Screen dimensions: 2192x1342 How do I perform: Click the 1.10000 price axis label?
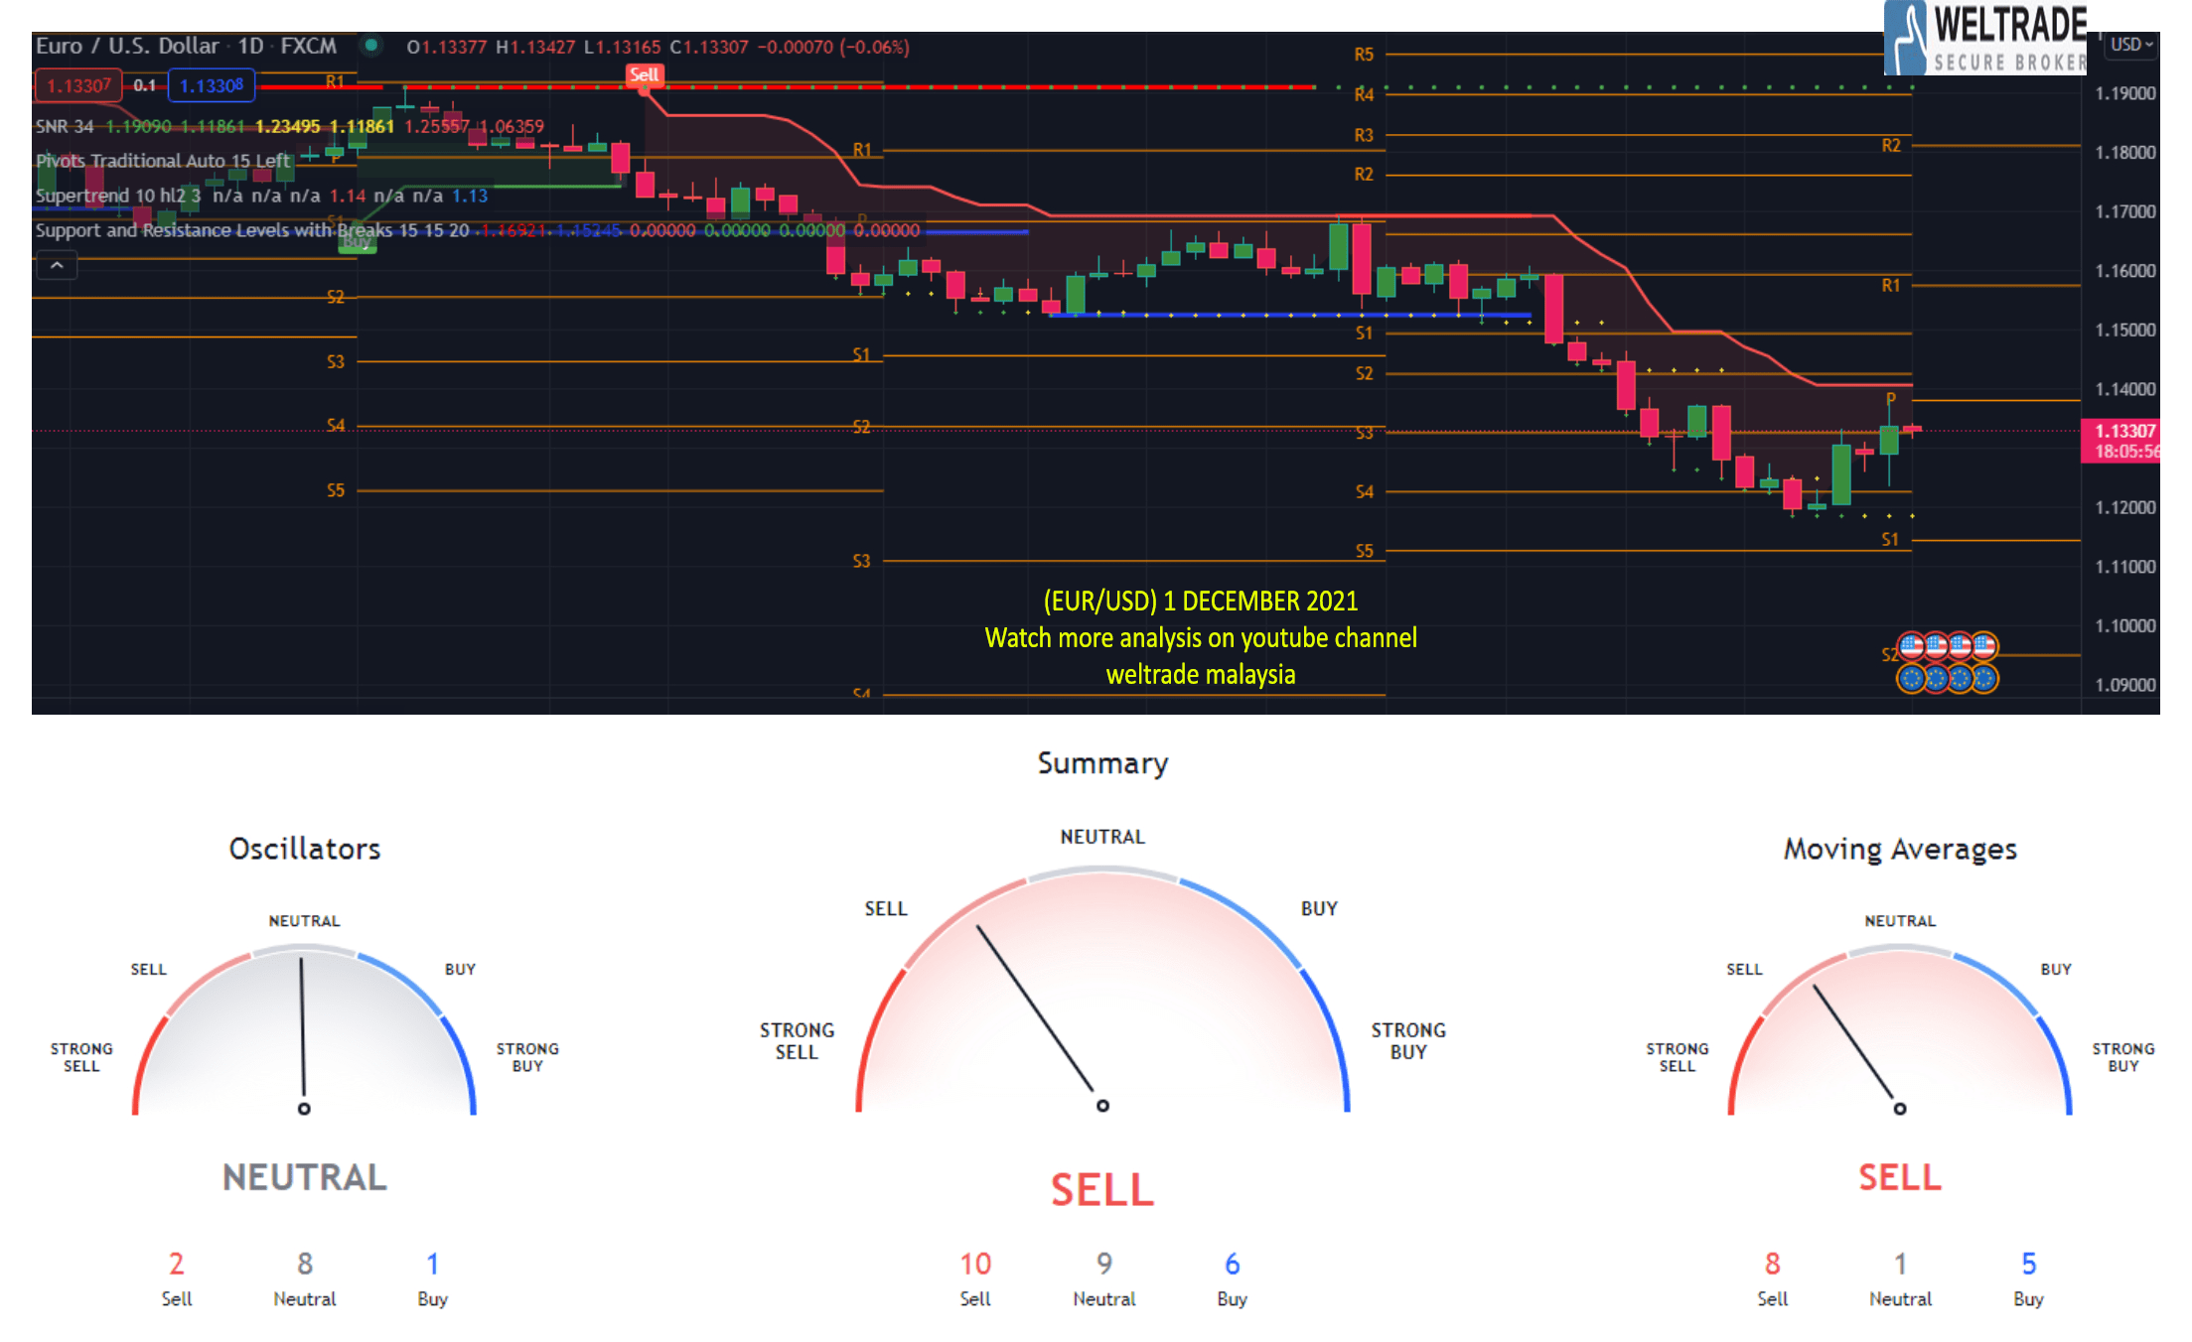[x=2124, y=626]
